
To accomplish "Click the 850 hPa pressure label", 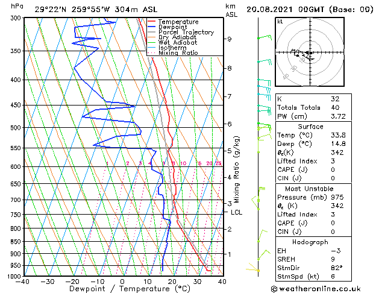I will 17,242.
